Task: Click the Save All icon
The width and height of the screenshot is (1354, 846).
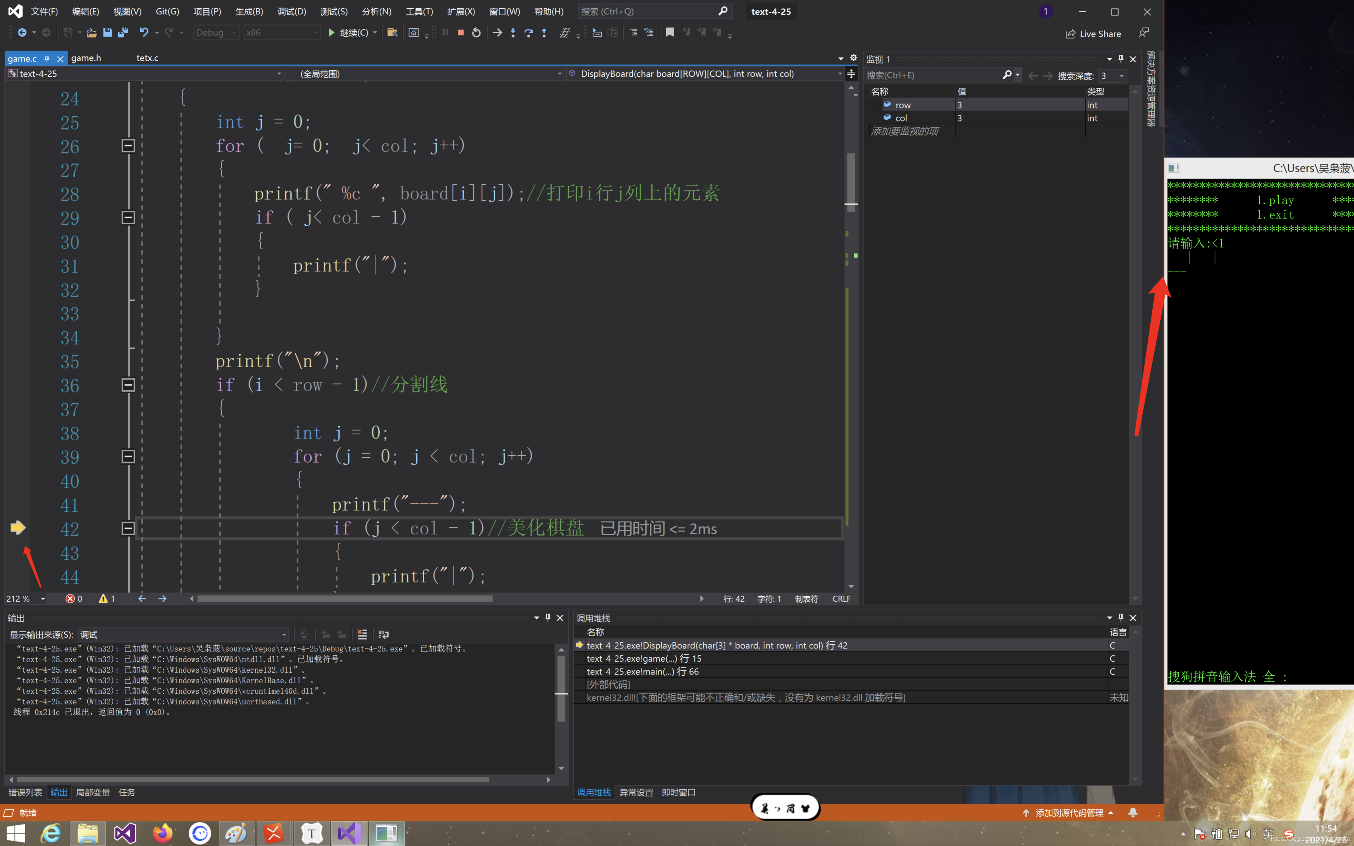Action: pyautogui.click(x=122, y=33)
